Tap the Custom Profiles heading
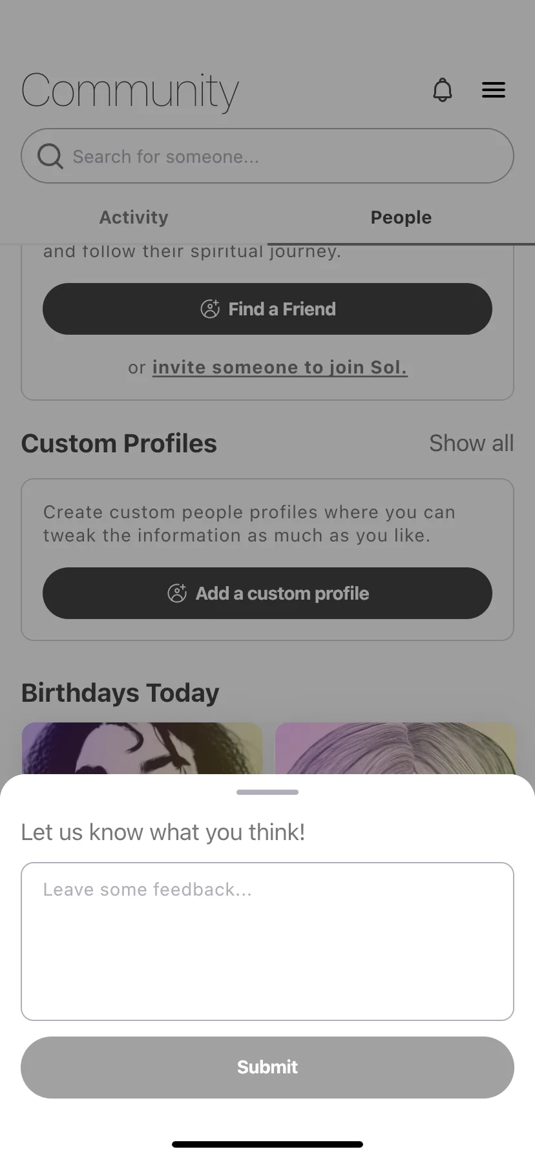This screenshot has height=1158, width=535. pos(119,443)
